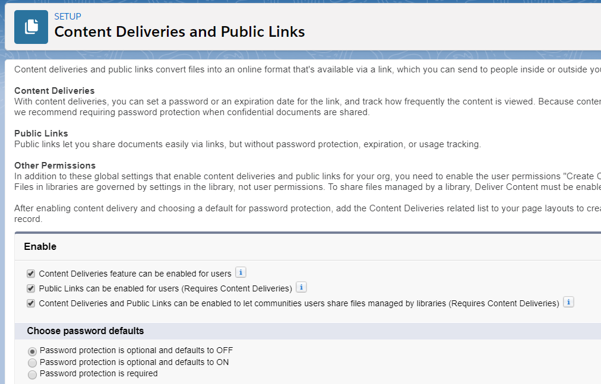Open info icon for communities users sharing option
Image resolution: width=601 pixels, height=384 pixels.
(568, 302)
